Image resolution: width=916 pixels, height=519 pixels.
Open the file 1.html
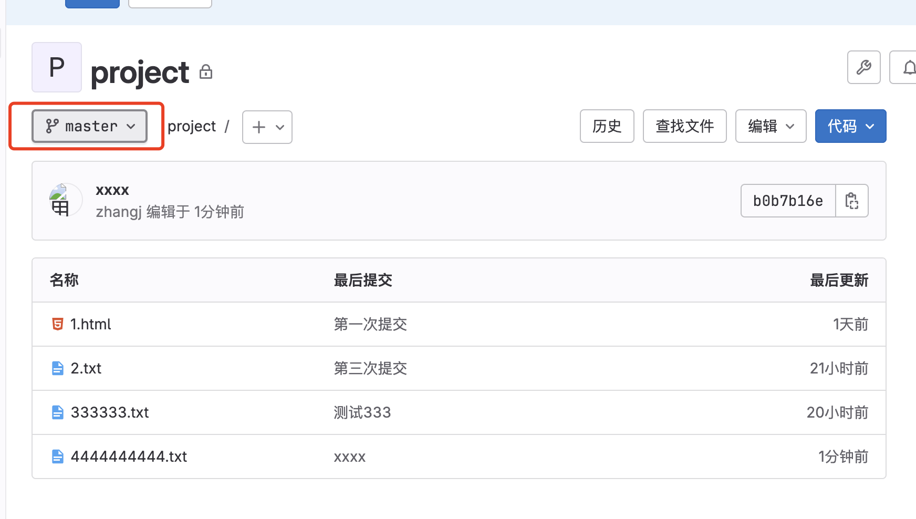pyautogui.click(x=91, y=324)
